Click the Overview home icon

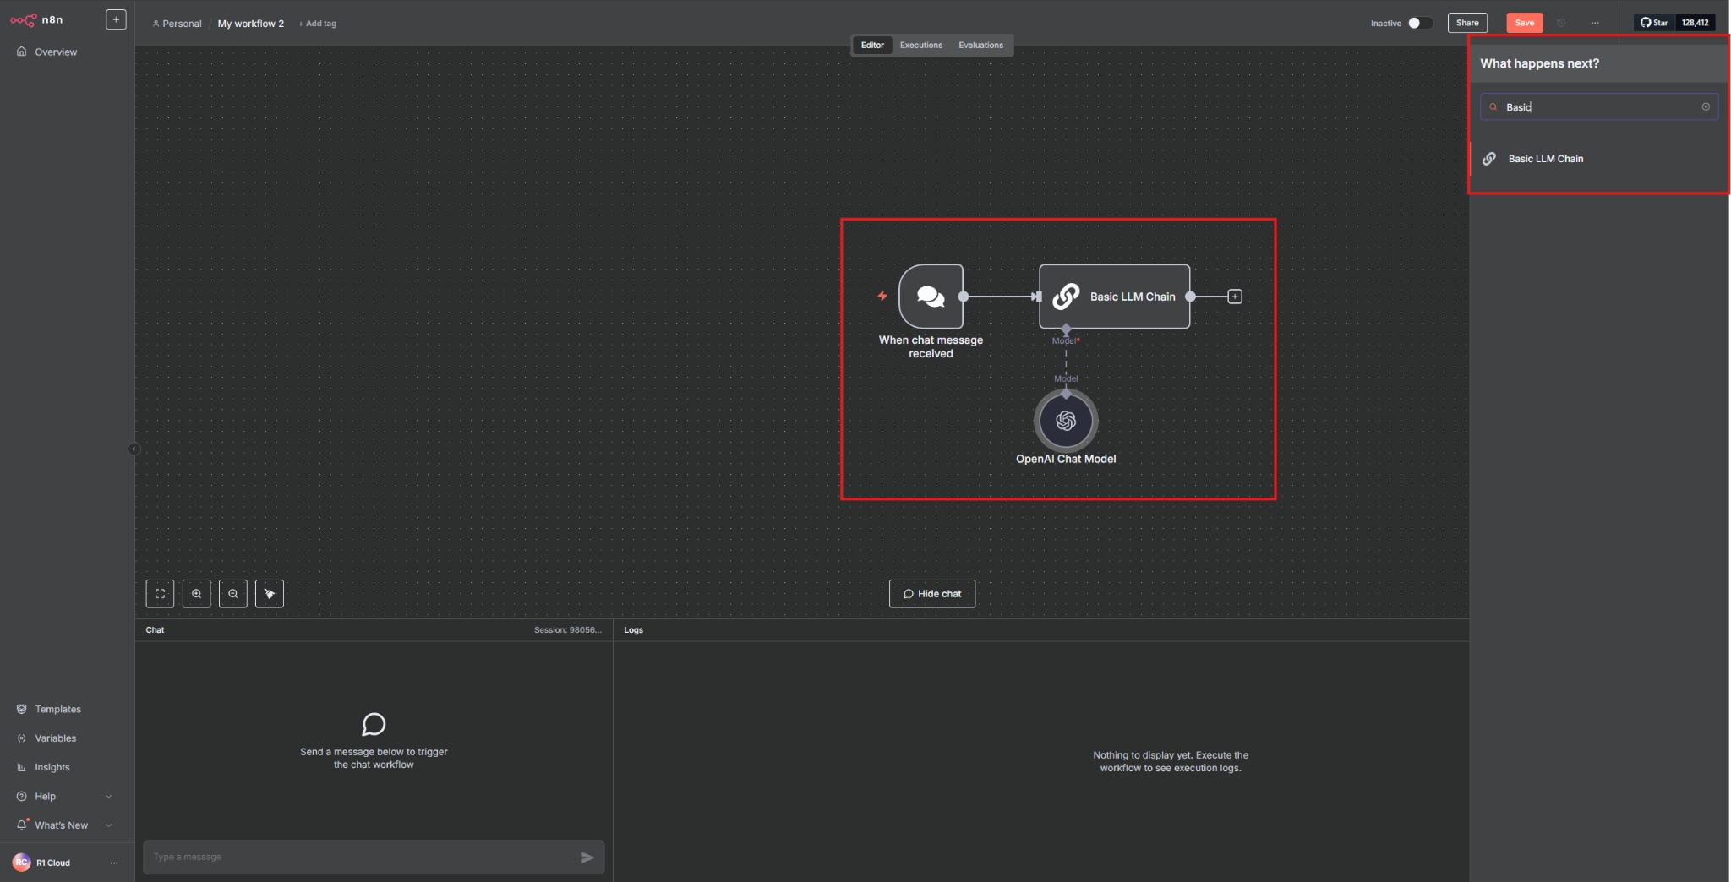point(21,52)
